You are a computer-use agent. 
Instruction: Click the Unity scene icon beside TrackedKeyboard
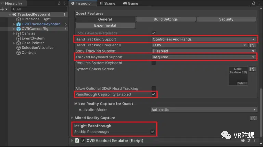(14, 15)
